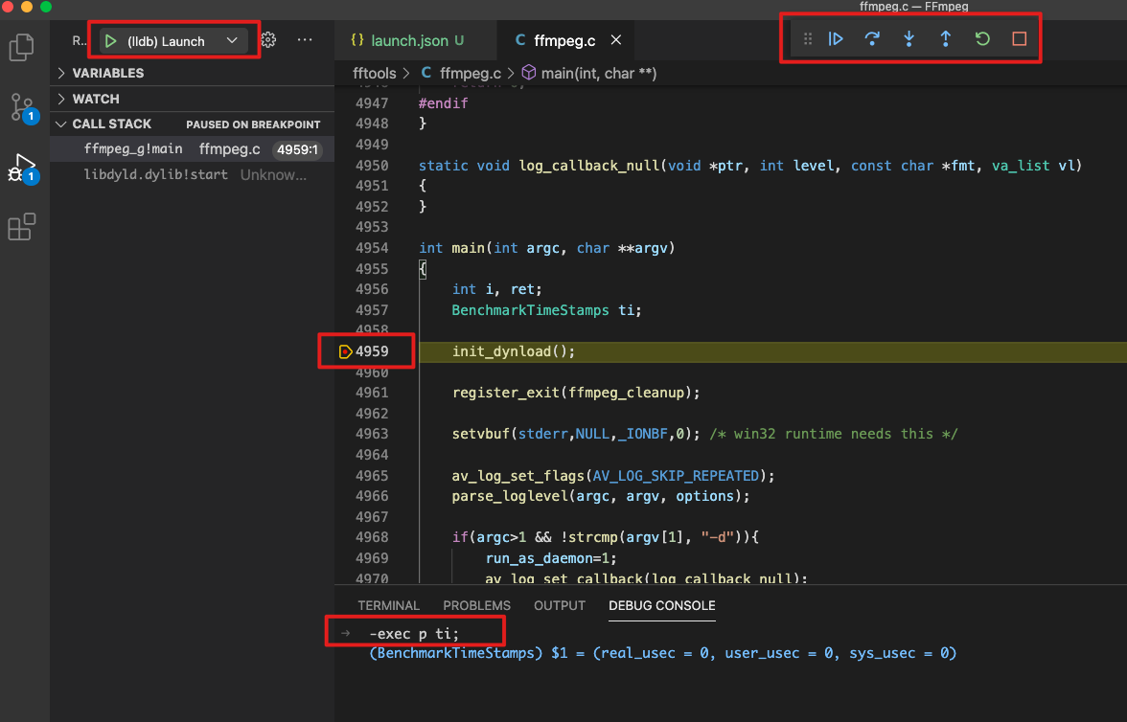Screen dimensions: 1127x722
Task: Switch to the TERMINAL panel tab
Action: pos(389,605)
